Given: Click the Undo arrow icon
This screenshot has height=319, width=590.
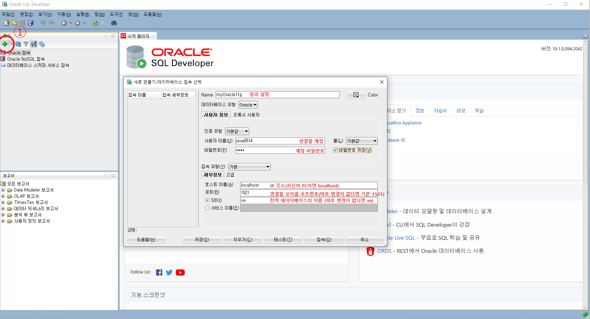Looking at the screenshot, I should point(43,23).
